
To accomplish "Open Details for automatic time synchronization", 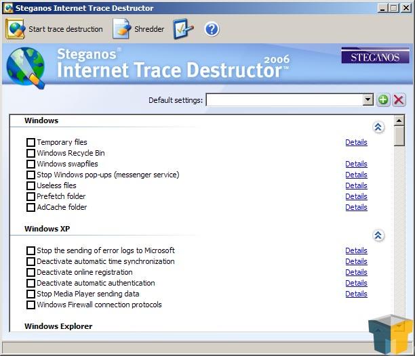I will [x=356, y=261].
